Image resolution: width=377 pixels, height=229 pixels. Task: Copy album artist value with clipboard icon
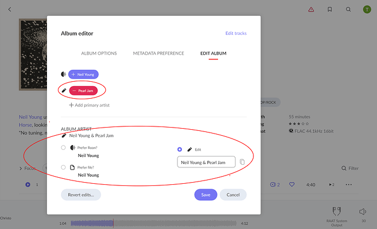(242, 162)
